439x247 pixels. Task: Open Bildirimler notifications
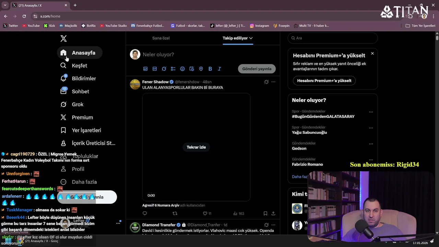point(78,79)
